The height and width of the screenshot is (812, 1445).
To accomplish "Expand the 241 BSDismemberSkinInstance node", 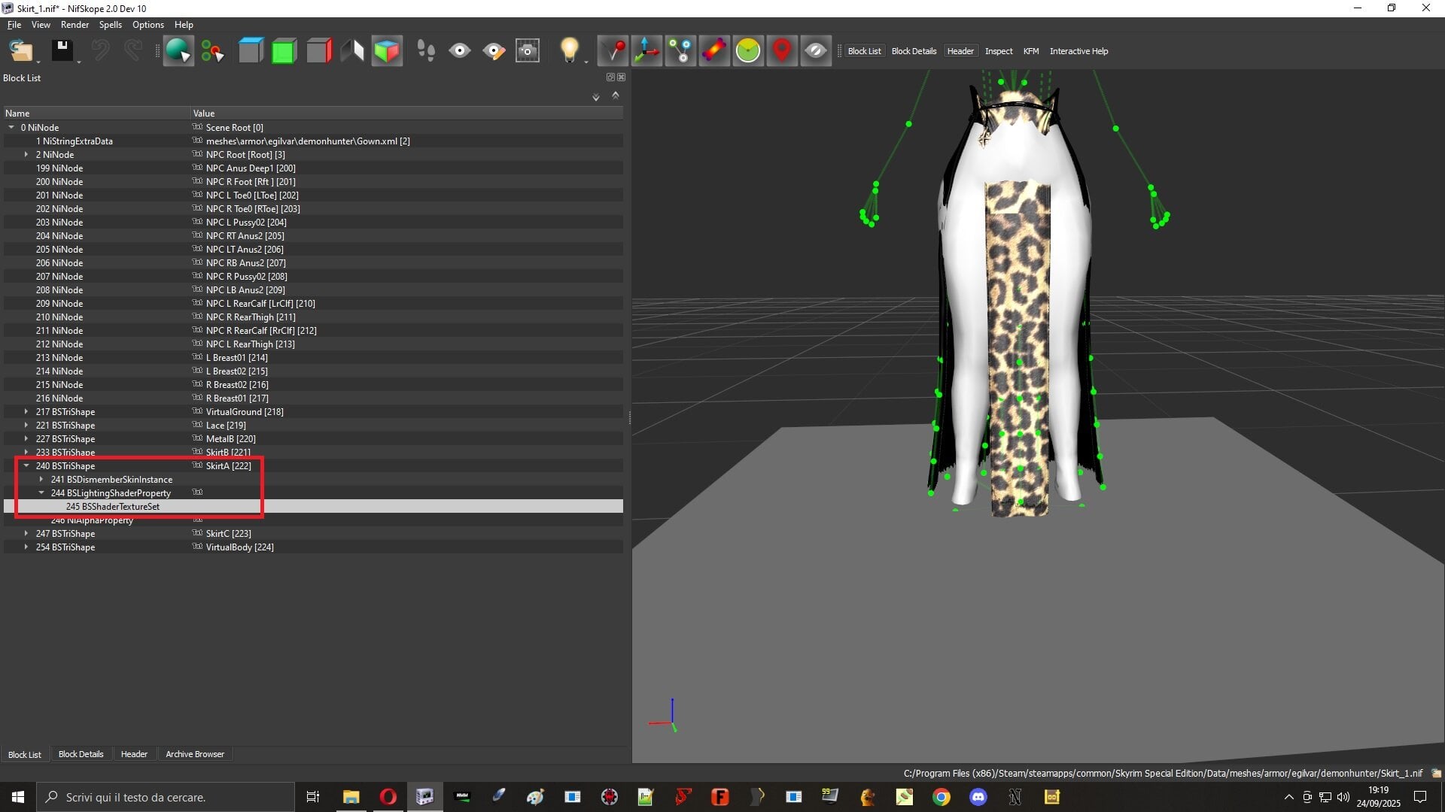I will (41, 480).
